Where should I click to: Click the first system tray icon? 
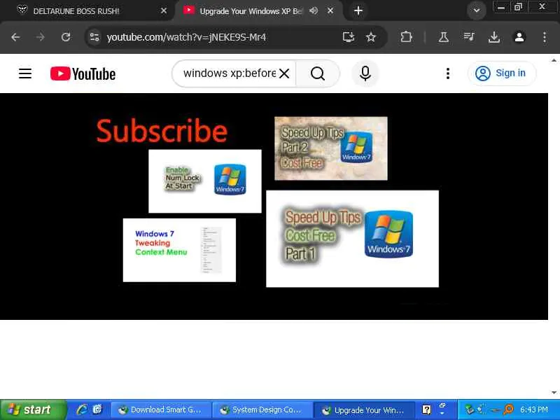click(469, 409)
